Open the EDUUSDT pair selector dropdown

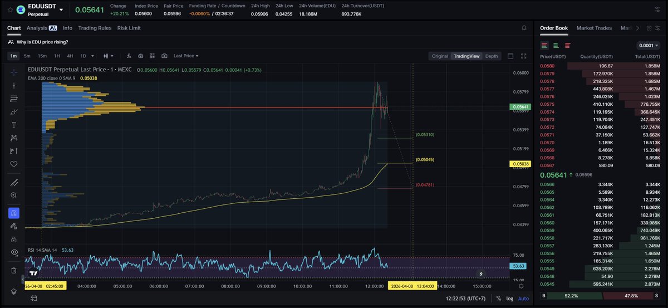(x=61, y=10)
